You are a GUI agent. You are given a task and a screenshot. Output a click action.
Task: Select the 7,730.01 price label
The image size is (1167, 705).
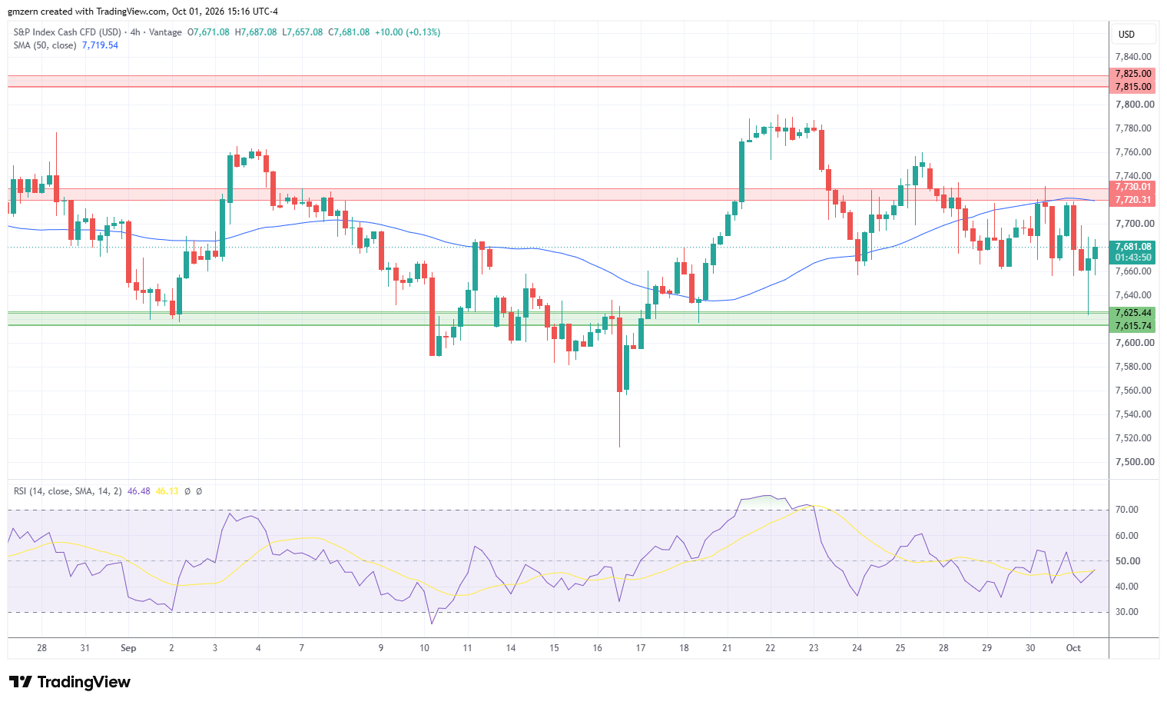[1132, 187]
